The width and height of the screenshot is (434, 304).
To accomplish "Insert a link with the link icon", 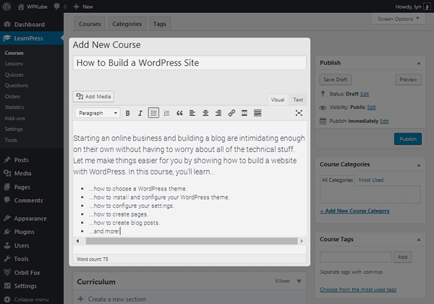I will (x=231, y=113).
